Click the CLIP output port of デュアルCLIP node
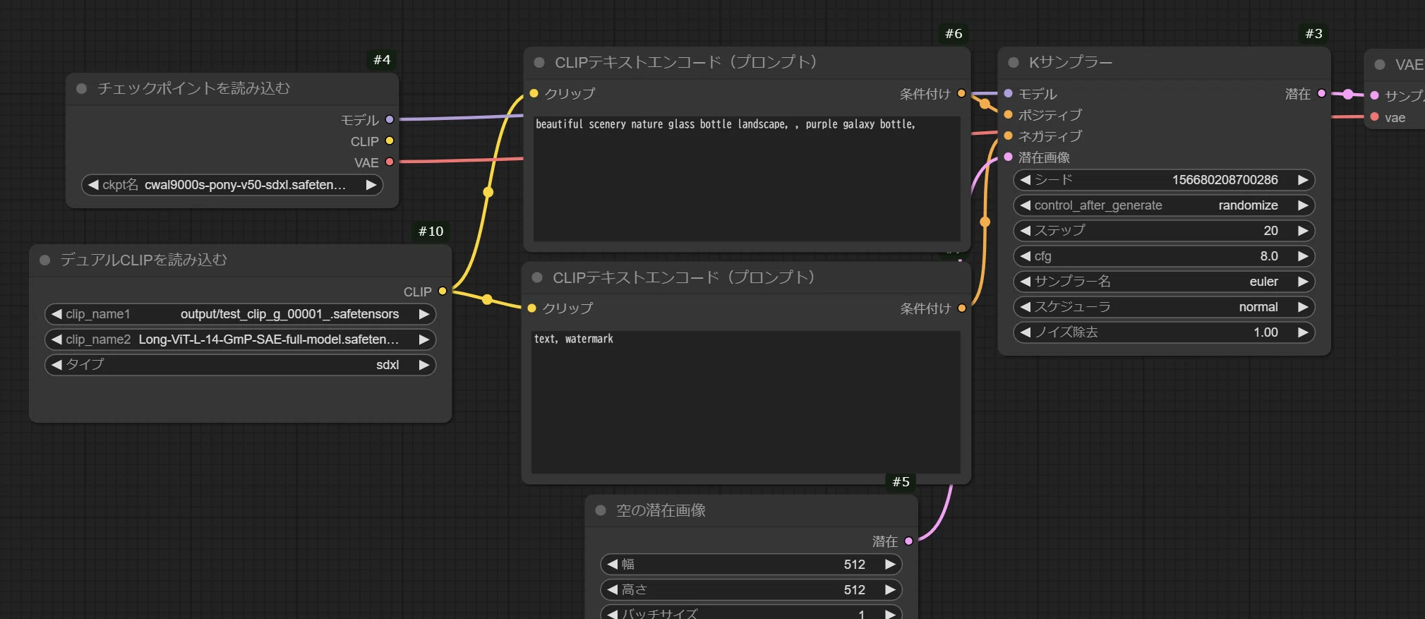The width and height of the screenshot is (1425, 619). (443, 291)
